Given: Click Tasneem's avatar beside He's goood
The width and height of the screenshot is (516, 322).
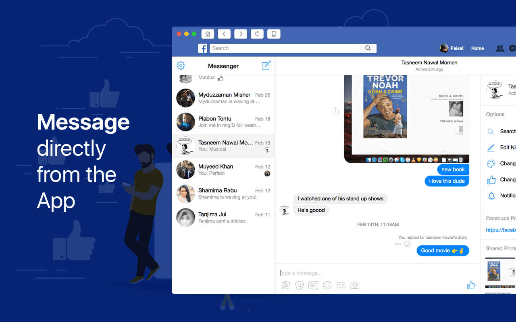Looking at the screenshot, I should (285, 210).
